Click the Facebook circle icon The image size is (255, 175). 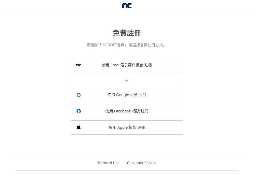[79, 111]
